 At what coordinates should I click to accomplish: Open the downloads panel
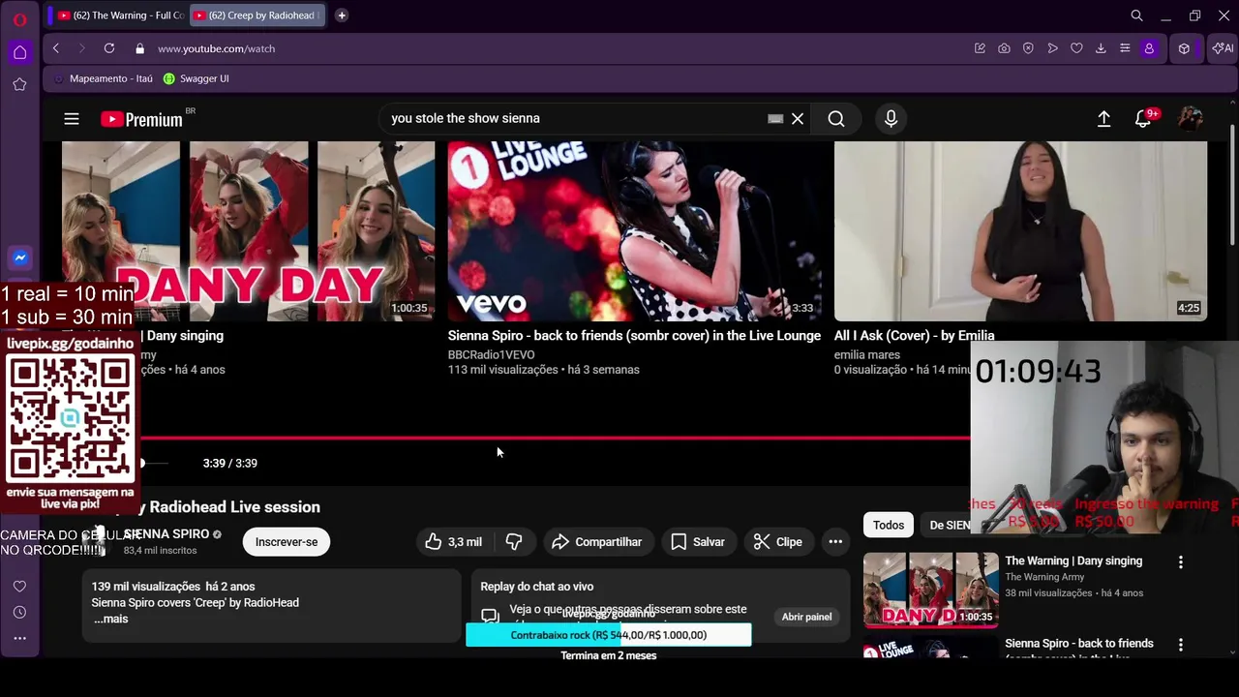(x=1101, y=48)
